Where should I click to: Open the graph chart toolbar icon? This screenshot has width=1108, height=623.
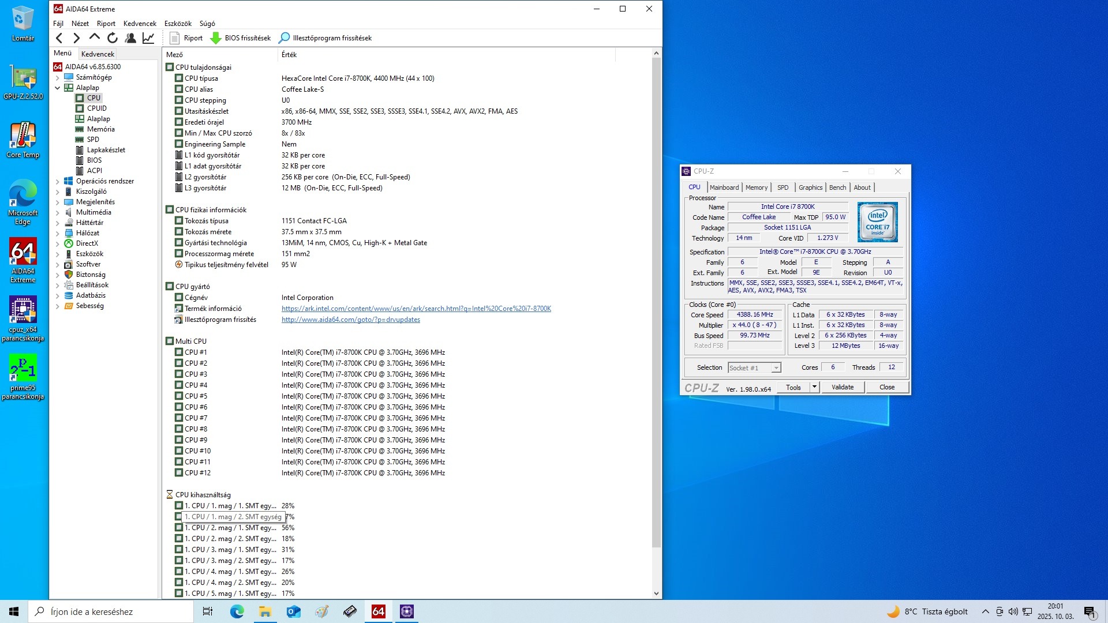coord(148,38)
